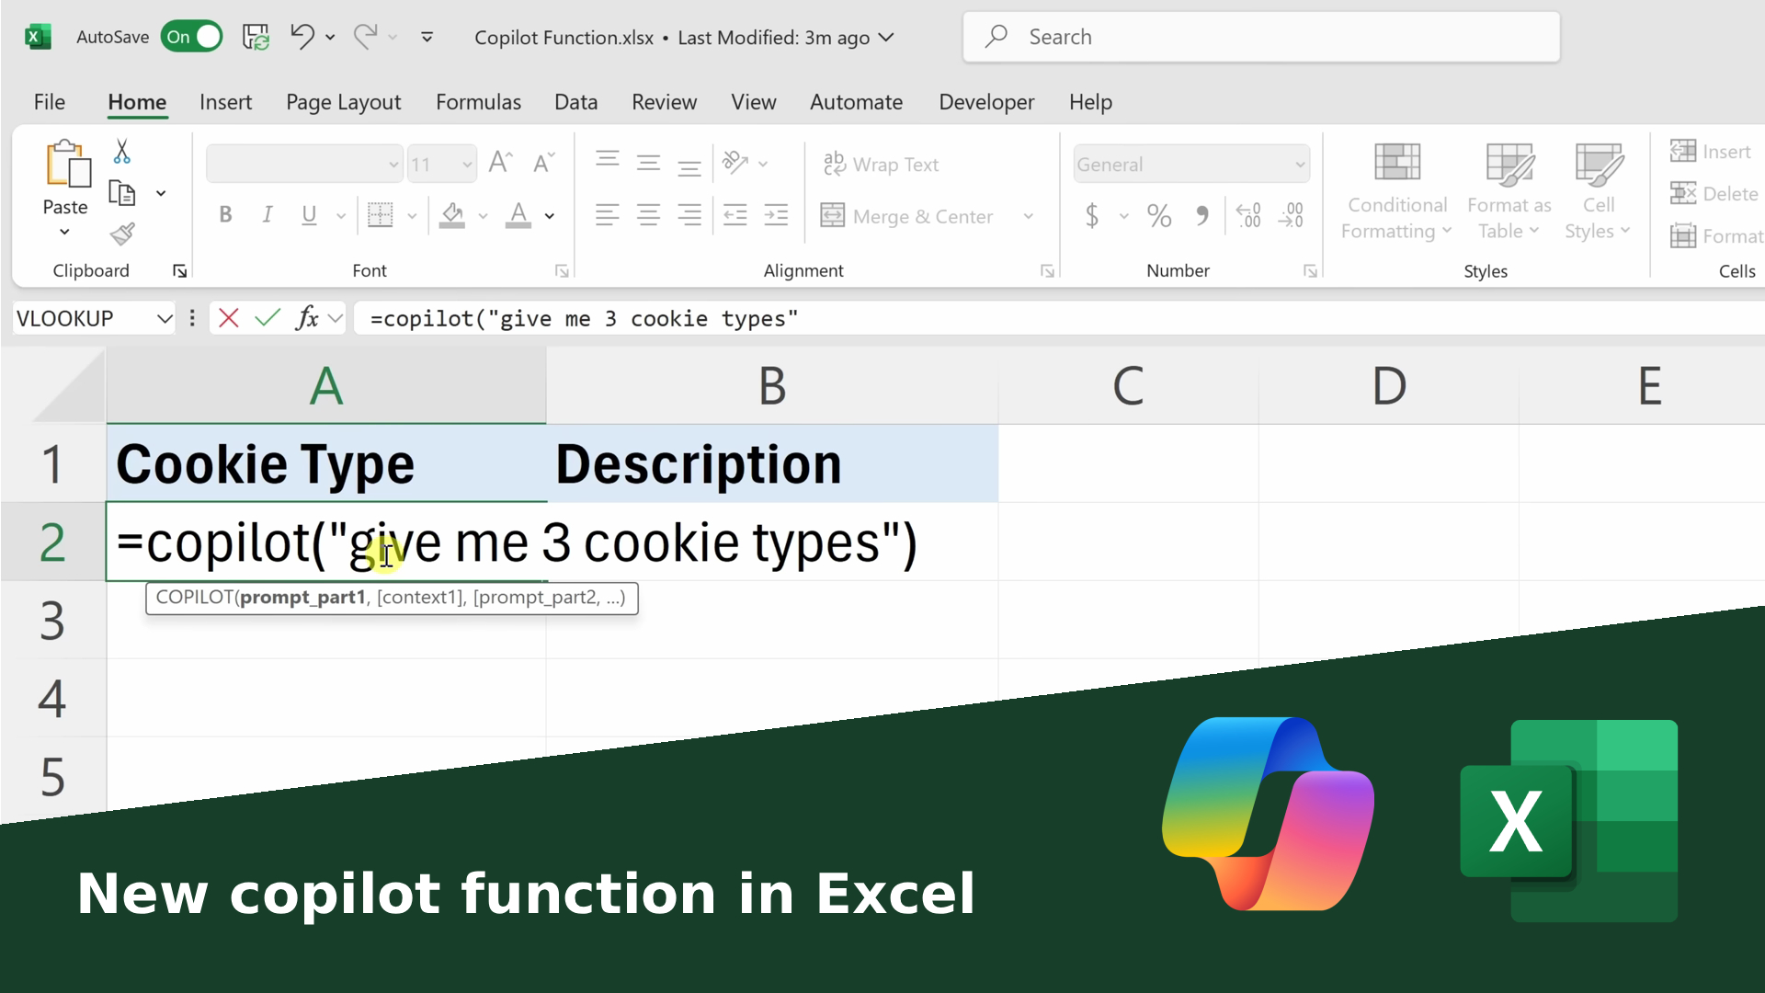The width and height of the screenshot is (1765, 993).
Task: Open the General number format dropdown
Action: pos(1299,164)
